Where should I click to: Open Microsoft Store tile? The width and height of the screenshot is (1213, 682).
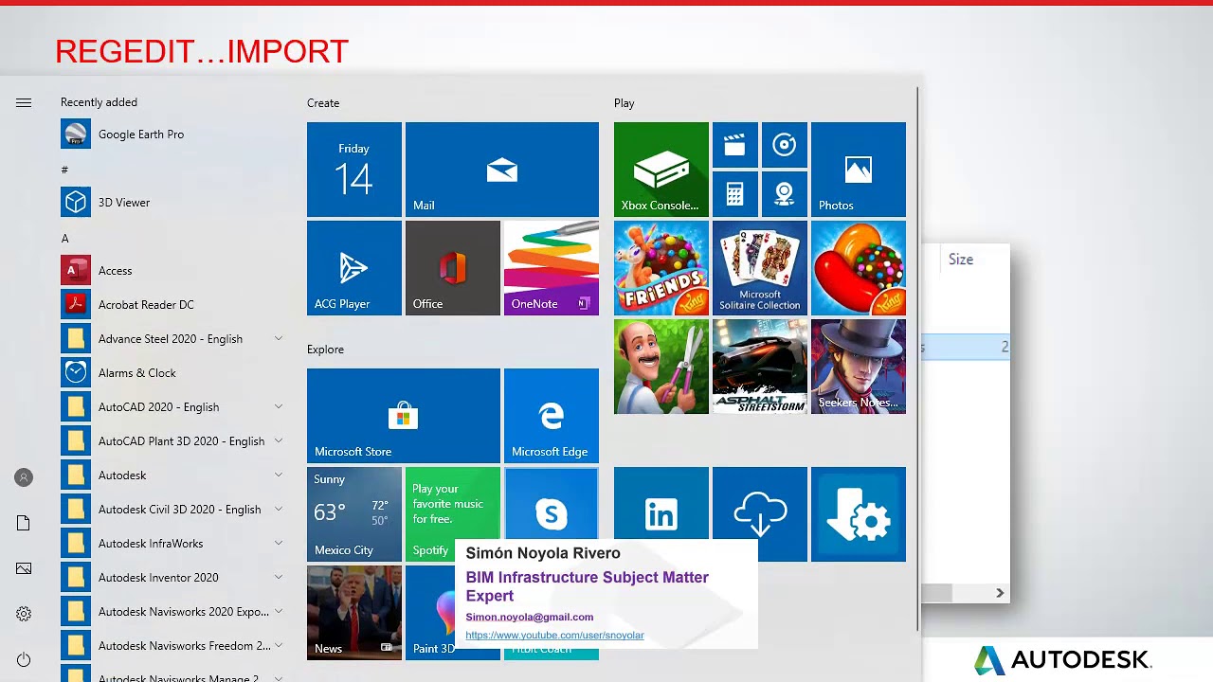pyautogui.click(x=404, y=416)
